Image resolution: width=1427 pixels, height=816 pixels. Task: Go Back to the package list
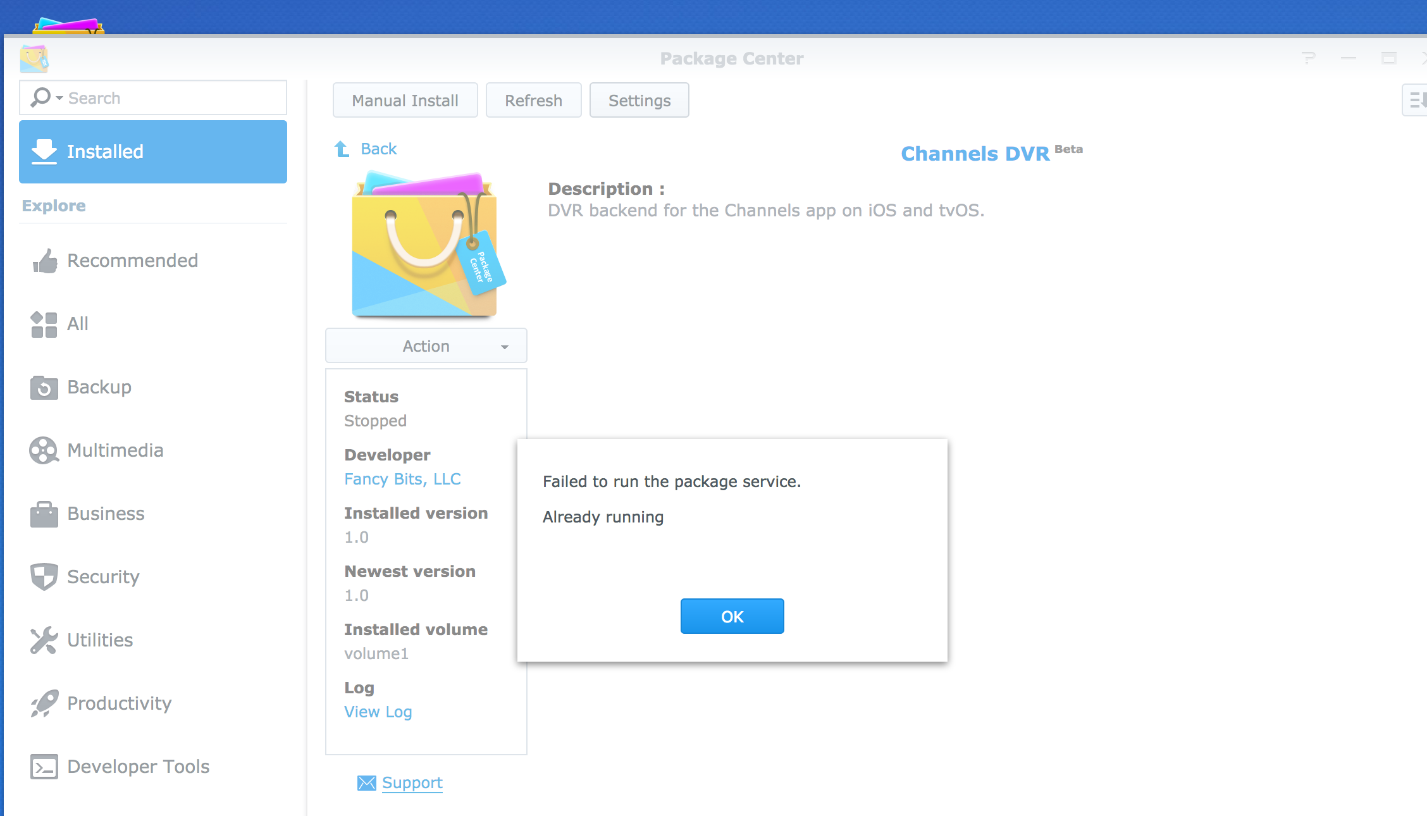(x=378, y=149)
